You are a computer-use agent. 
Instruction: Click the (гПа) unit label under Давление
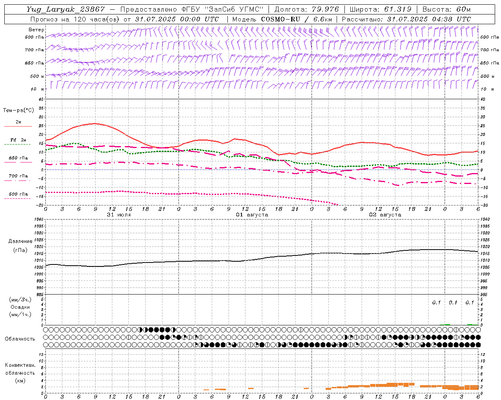20,250
